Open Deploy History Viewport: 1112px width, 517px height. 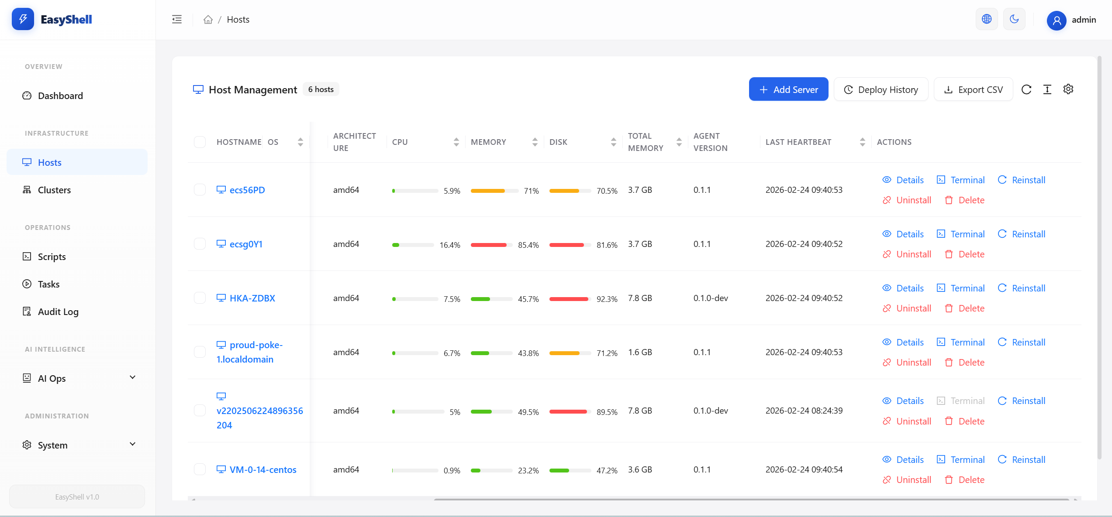tap(881, 89)
